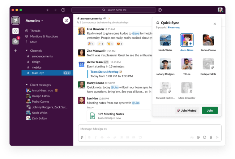Open Harry Boone's profile name
This screenshot has width=235, height=159.
(x=95, y=83)
